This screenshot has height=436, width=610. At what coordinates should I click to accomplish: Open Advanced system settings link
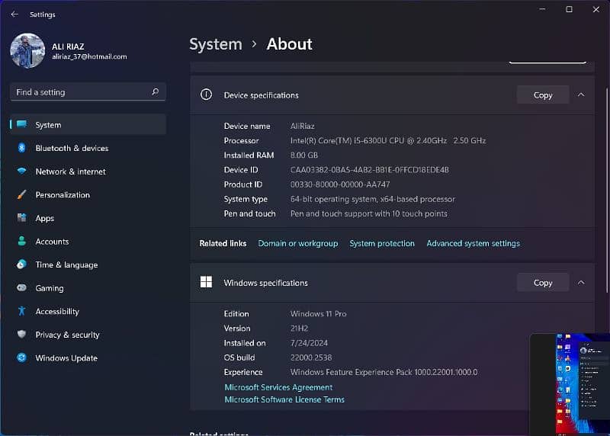click(x=473, y=244)
